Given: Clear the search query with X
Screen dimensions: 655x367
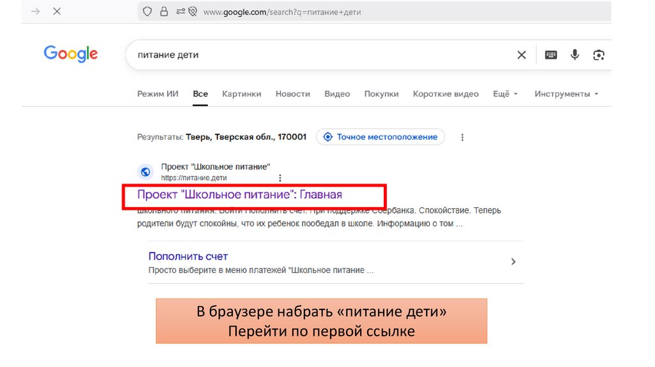Looking at the screenshot, I should (521, 55).
